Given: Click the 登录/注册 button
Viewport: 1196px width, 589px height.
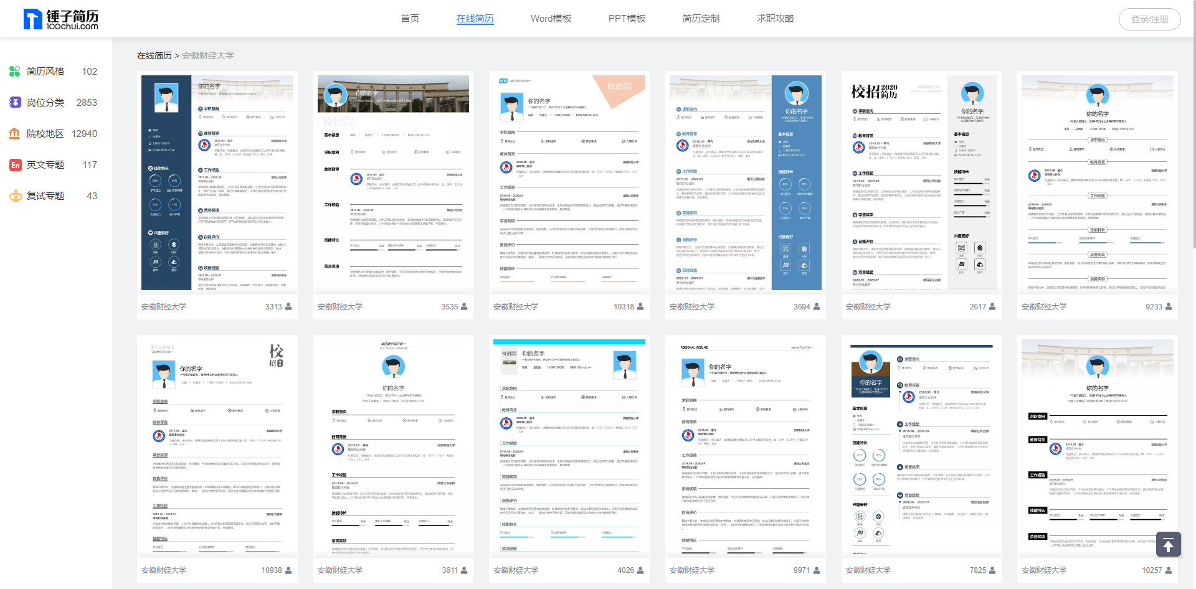Looking at the screenshot, I should (x=1149, y=19).
